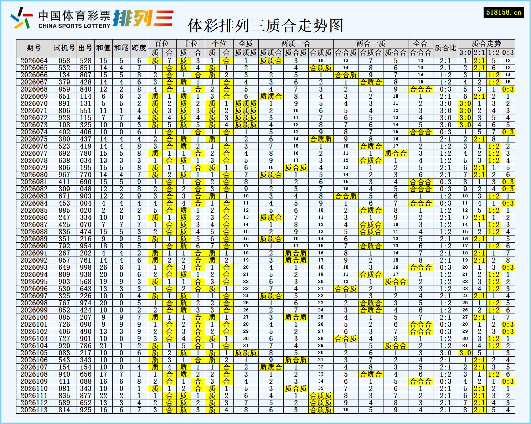531x424 pixels.
Task: Select the 两质一合 column group header
Action: [x=296, y=43]
